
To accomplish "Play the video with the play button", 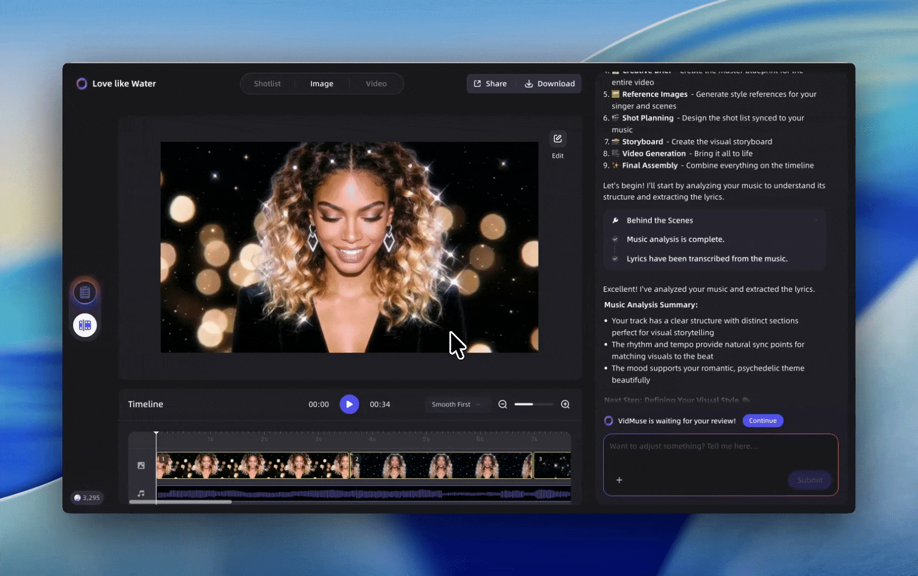I will [x=349, y=404].
